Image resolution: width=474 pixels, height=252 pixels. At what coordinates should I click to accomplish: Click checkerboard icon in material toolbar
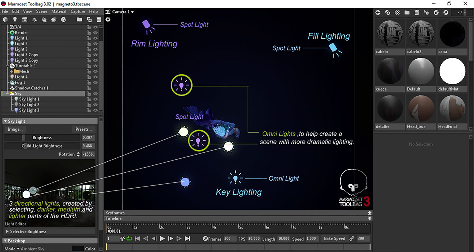[x=397, y=13]
